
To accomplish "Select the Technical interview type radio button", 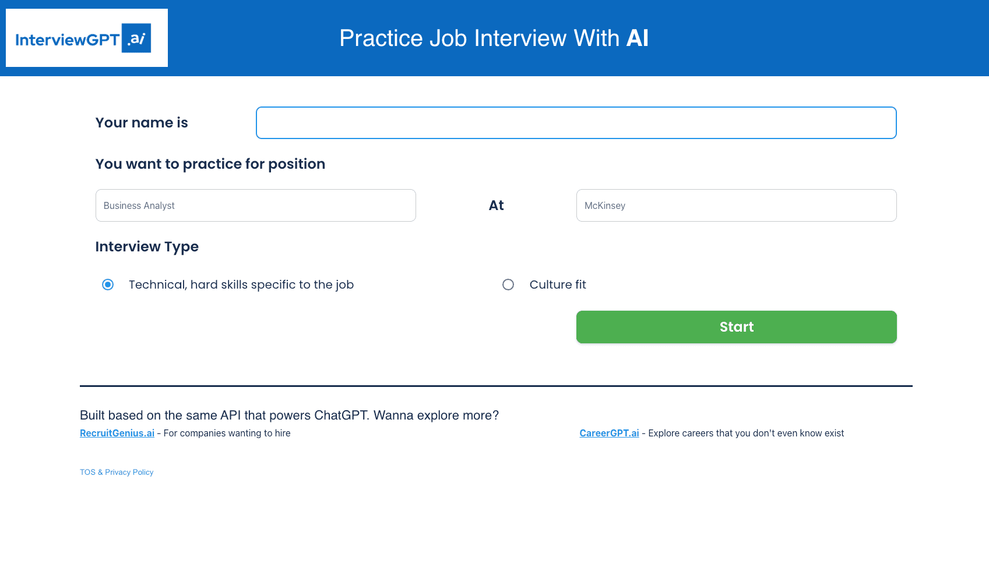I will (107, 285).
